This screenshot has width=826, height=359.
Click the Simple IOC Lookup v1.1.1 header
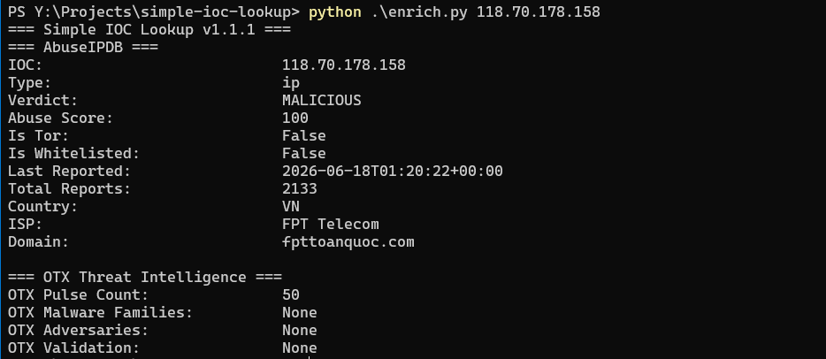pos(149,29)
